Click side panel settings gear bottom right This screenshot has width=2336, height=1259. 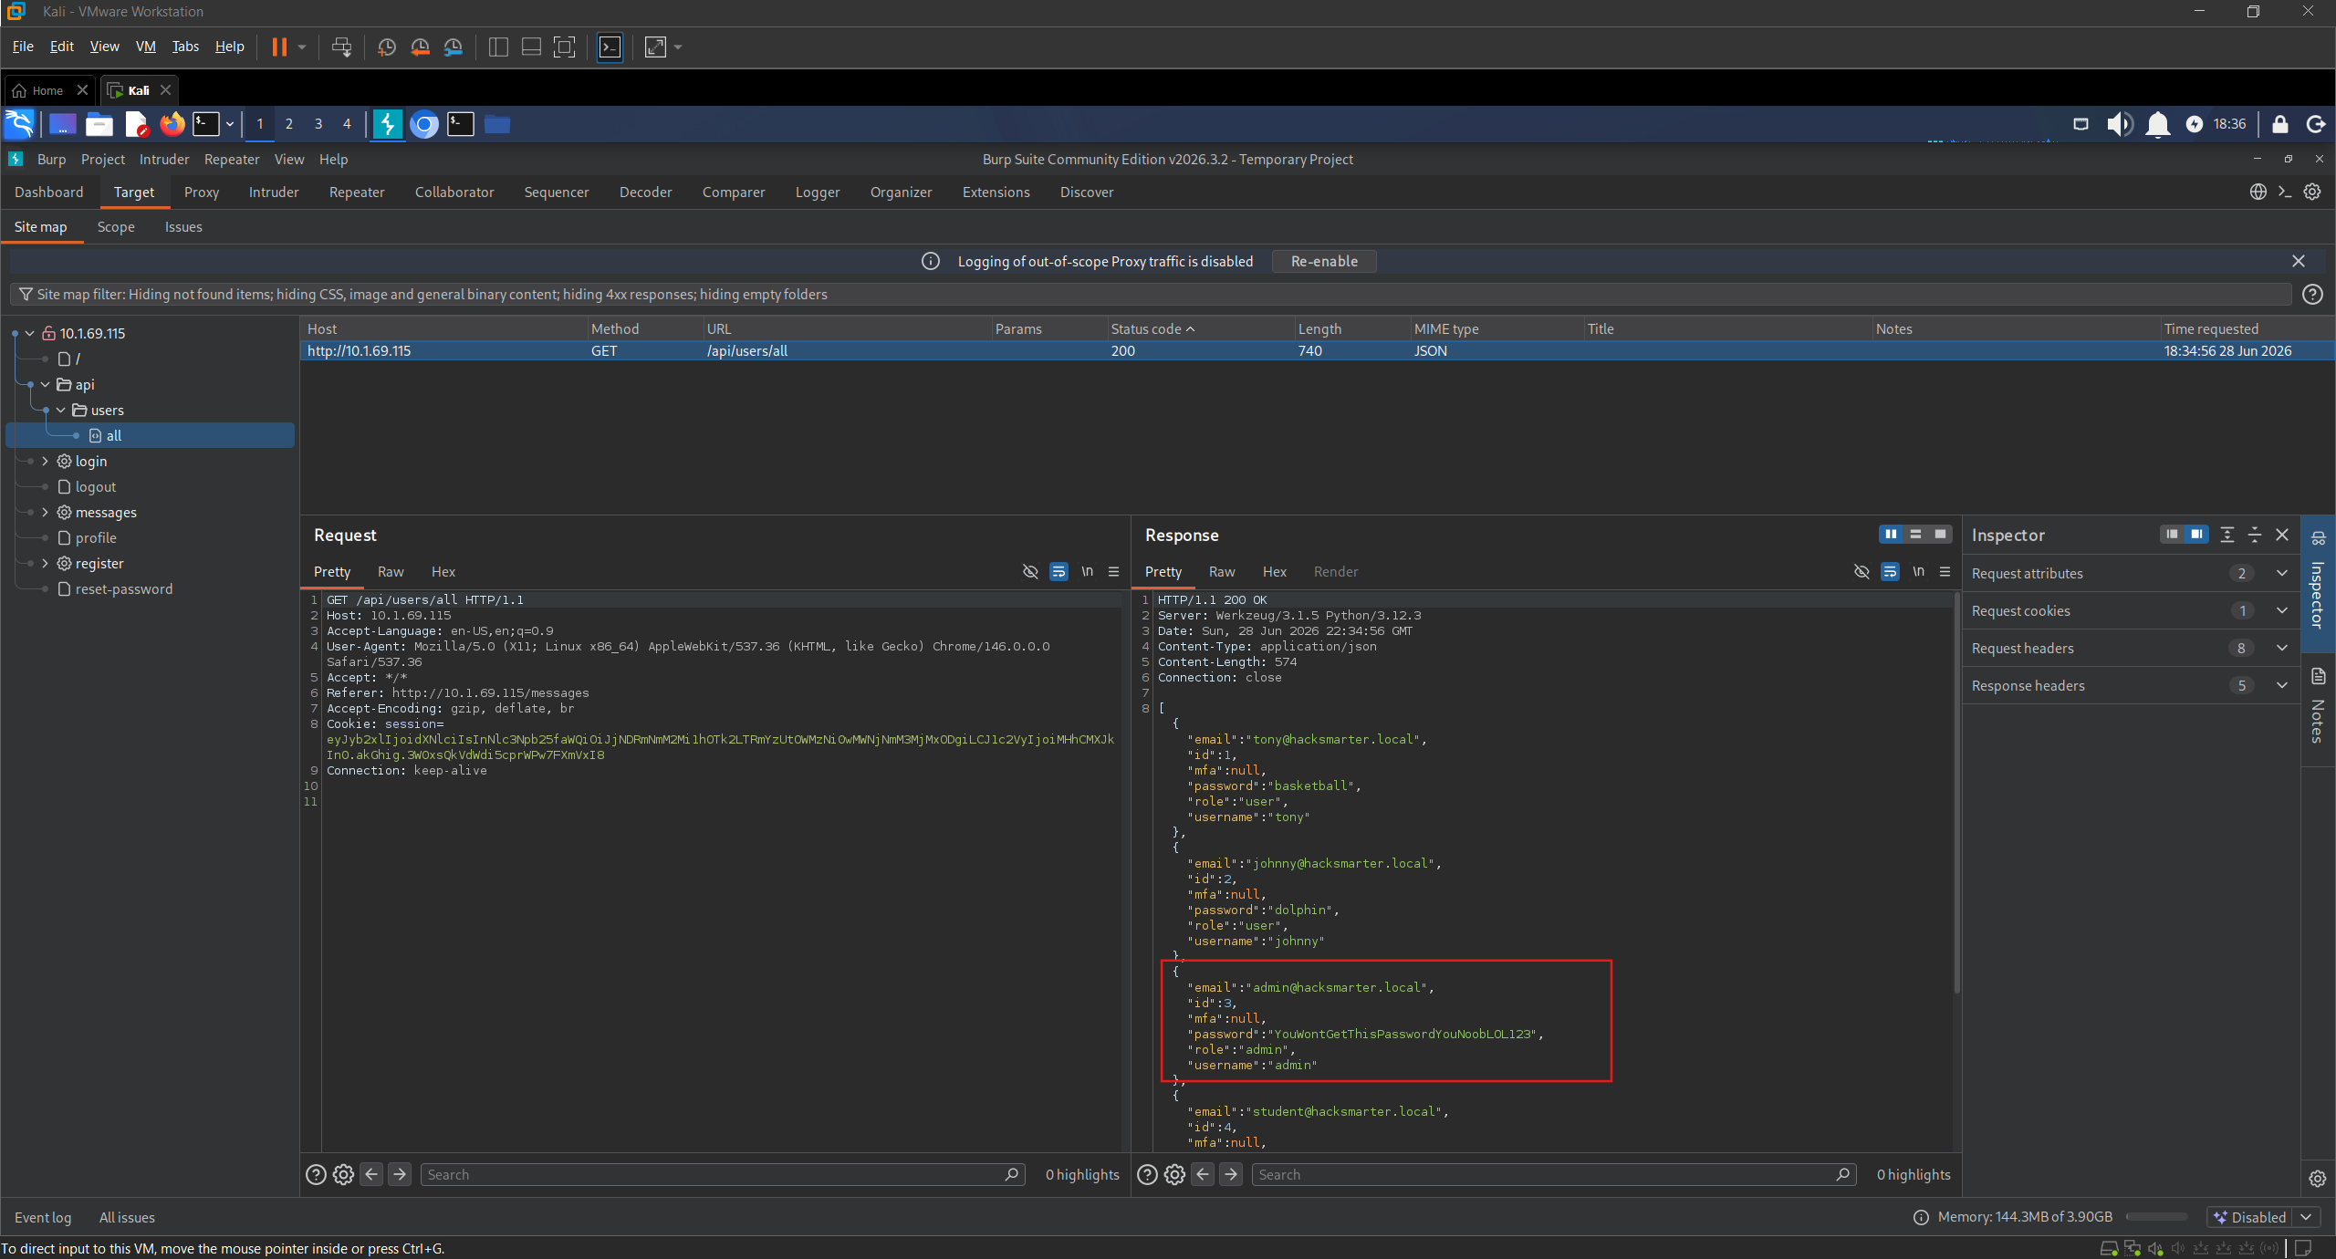[x=2318, y=1179]
